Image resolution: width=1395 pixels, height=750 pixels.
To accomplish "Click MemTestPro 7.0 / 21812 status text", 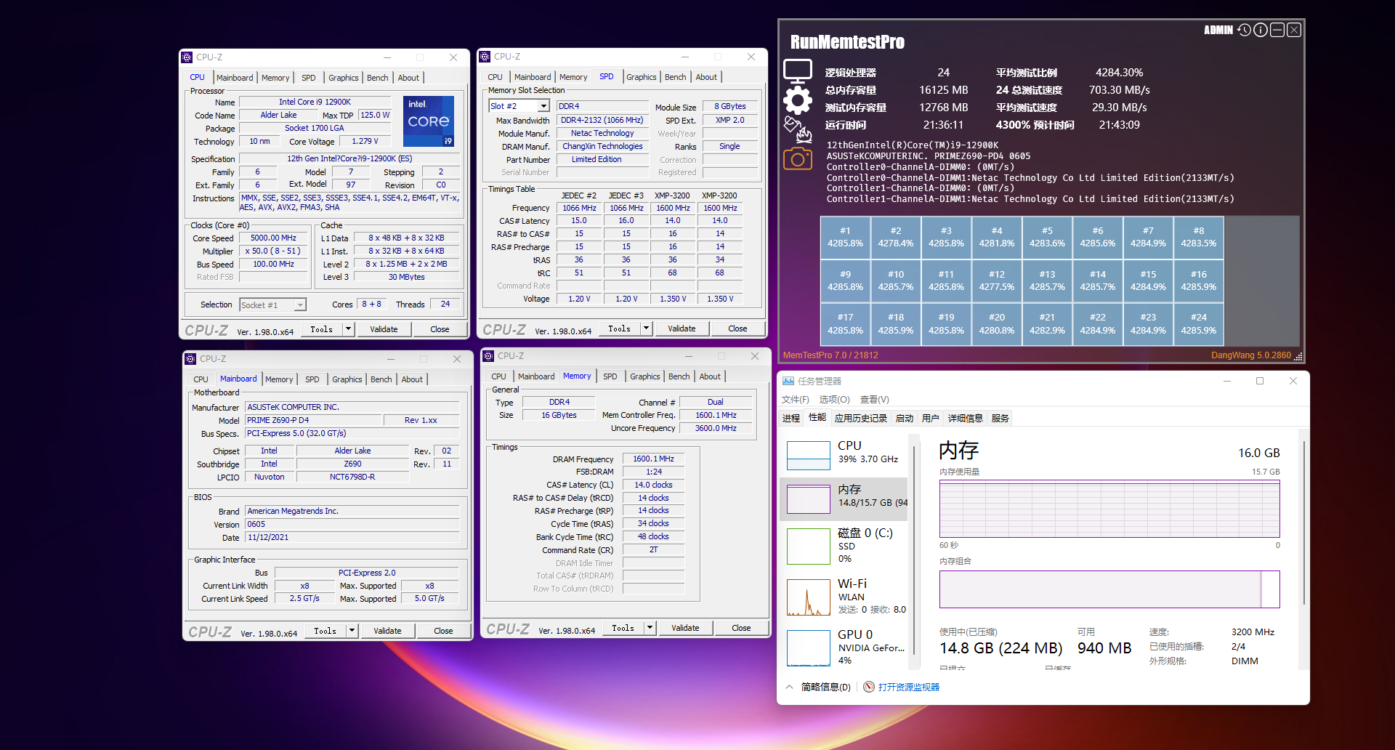I will [830, 355].
